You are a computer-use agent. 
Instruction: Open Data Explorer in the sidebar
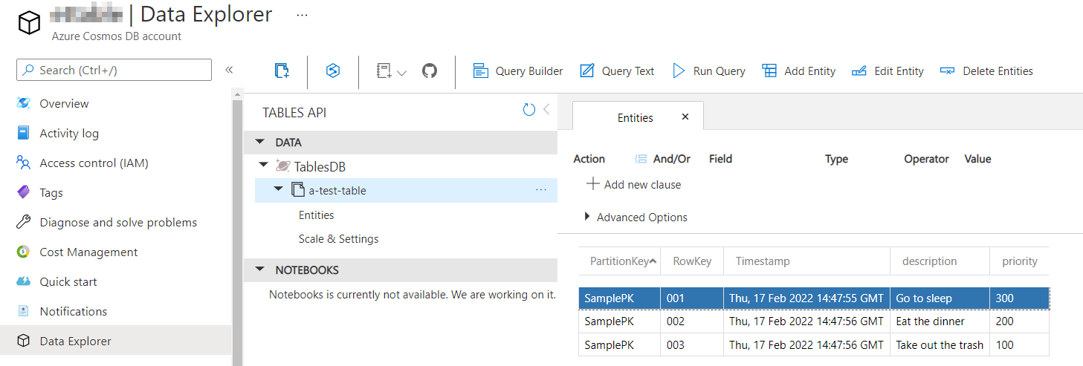pyautogui.click(x=116, y=341)
